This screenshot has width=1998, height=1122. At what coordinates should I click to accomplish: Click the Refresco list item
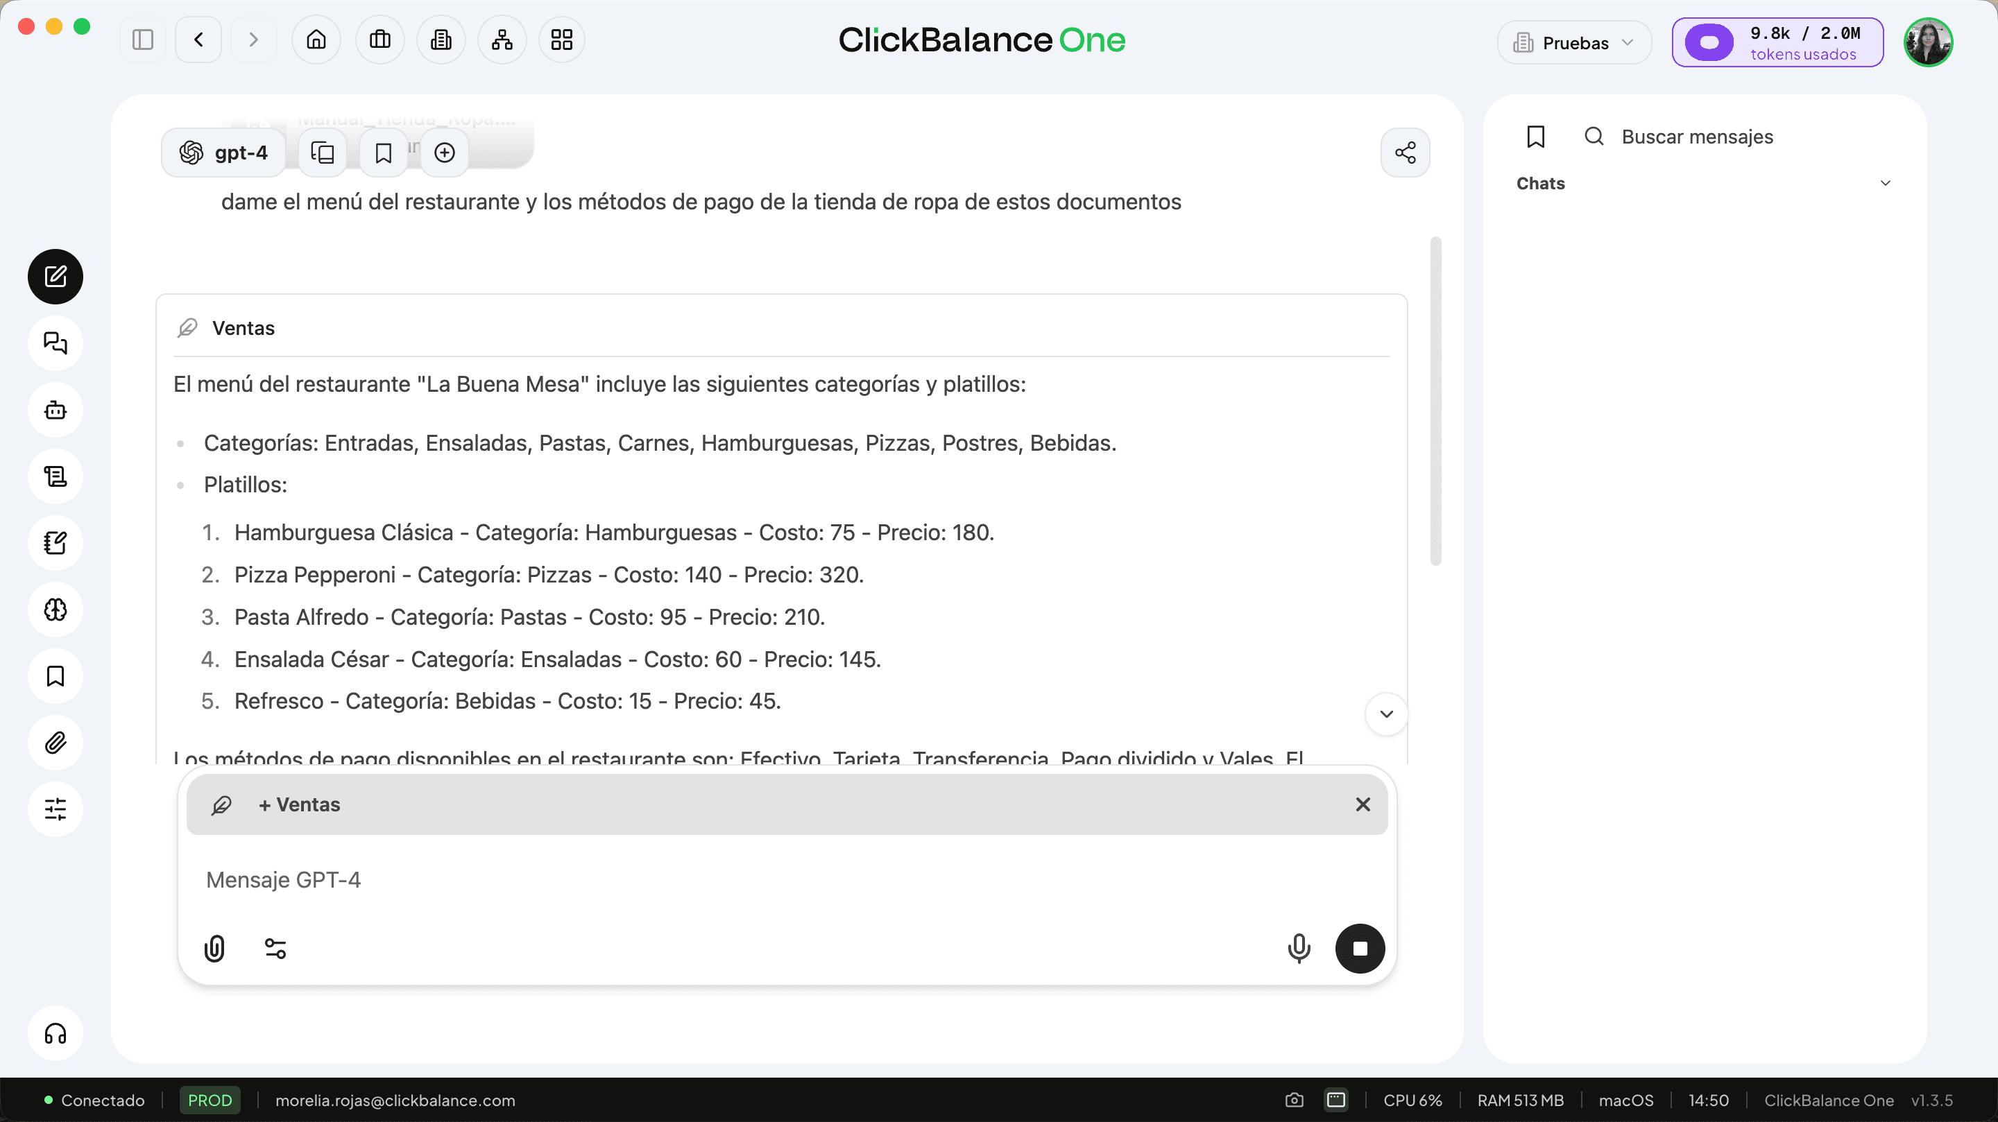pos(507,701)
